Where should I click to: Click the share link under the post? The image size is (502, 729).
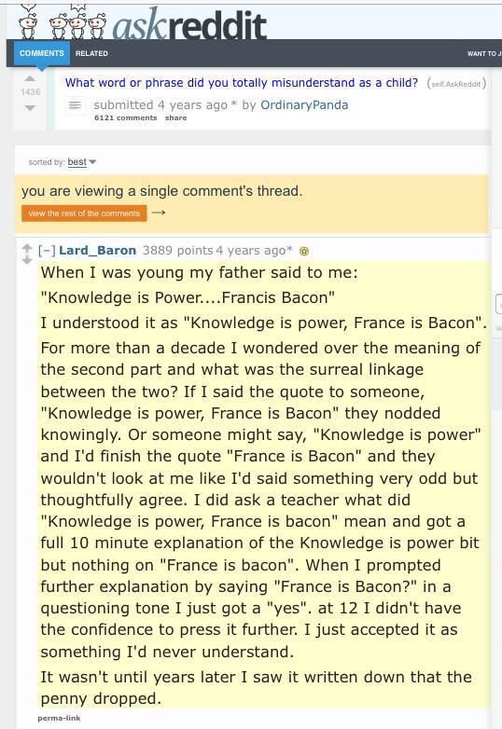tap(175, 118)
